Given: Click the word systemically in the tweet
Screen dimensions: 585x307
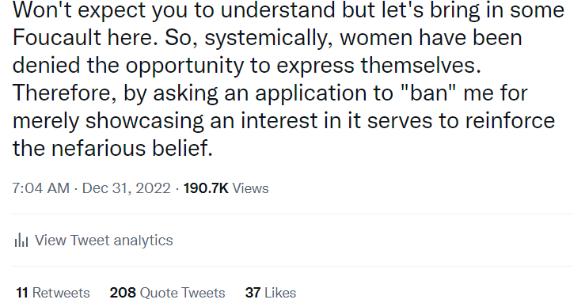Looking at the screenshot, I should click(x=268, y=39).
